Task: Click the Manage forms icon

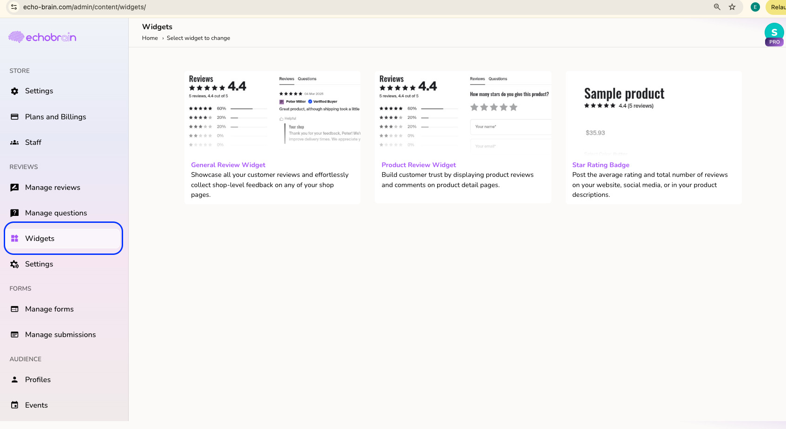Action: click(15, 309)
